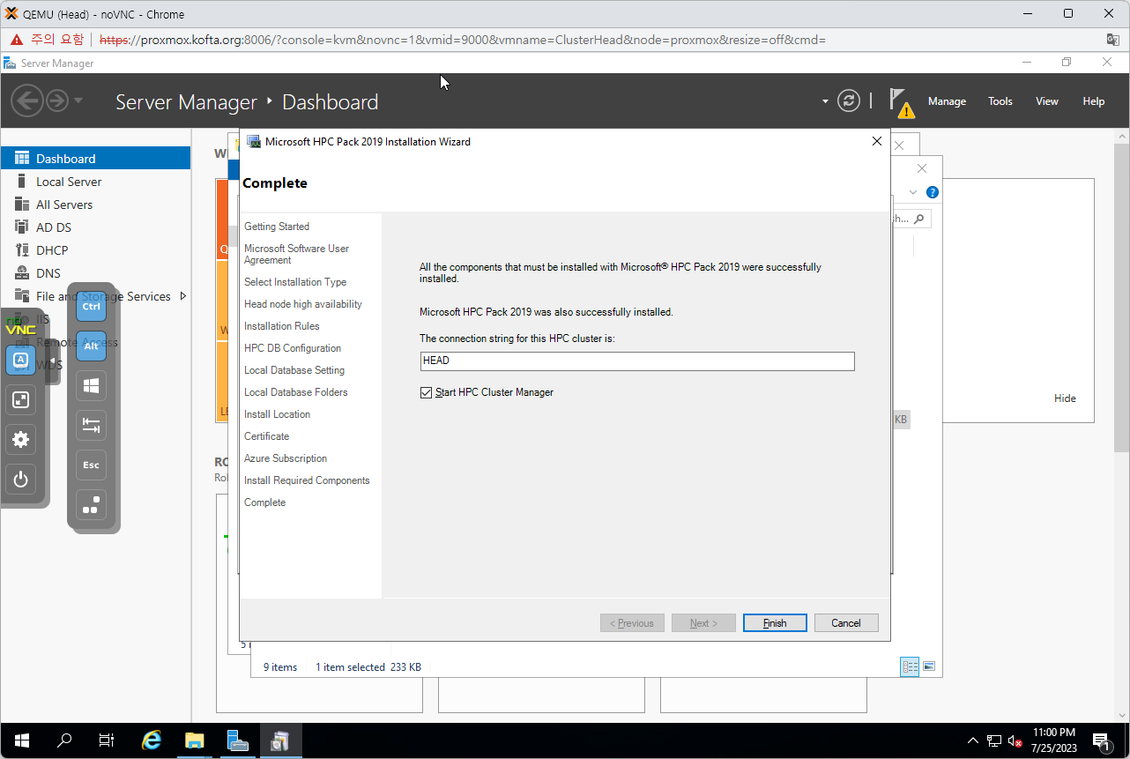Screen dimensions: 1130x759
Task: Expand File and Storage Services arrow
Action: tap(182, 296)
